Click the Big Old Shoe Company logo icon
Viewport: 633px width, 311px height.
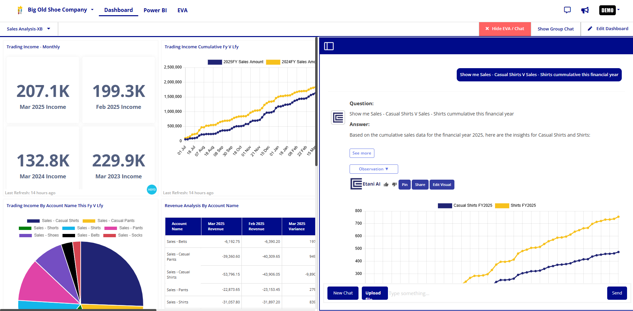(20, 10)
